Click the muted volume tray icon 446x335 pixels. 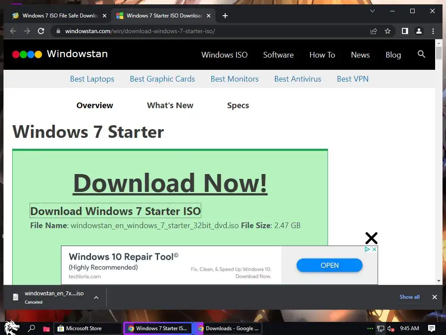(391, 329)
